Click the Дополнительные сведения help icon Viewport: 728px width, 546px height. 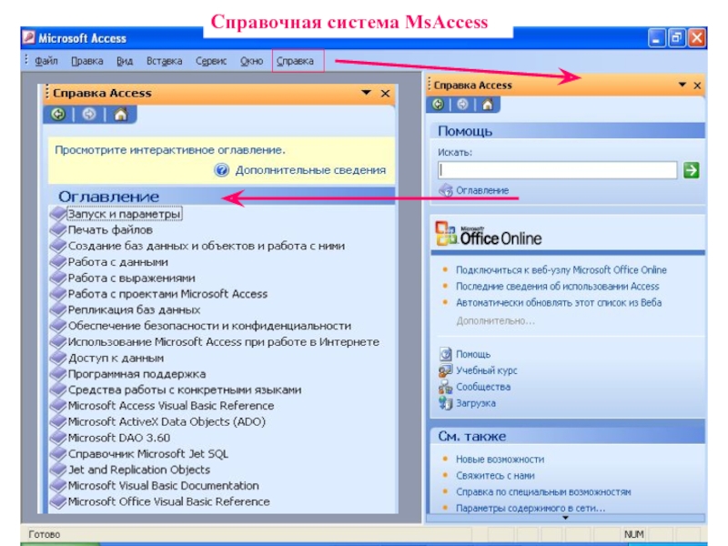click(221, 170)
